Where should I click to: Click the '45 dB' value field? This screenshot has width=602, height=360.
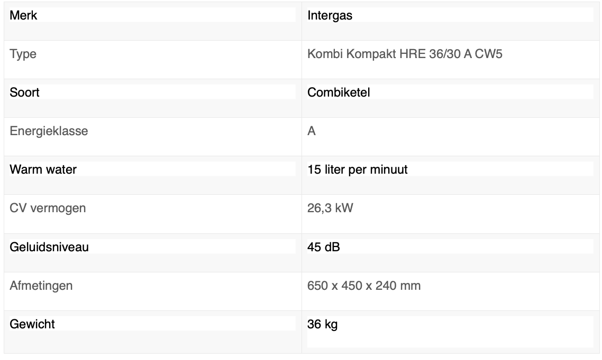tap(450, 247)
